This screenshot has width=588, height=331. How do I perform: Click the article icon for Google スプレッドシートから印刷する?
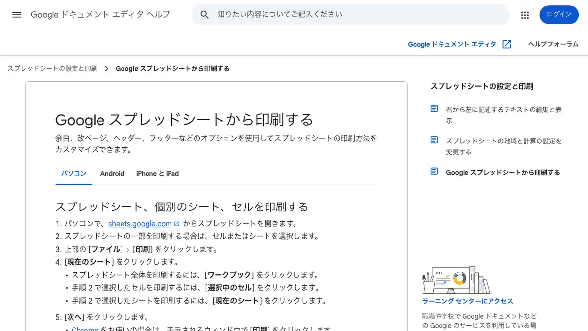pos(434,172)
